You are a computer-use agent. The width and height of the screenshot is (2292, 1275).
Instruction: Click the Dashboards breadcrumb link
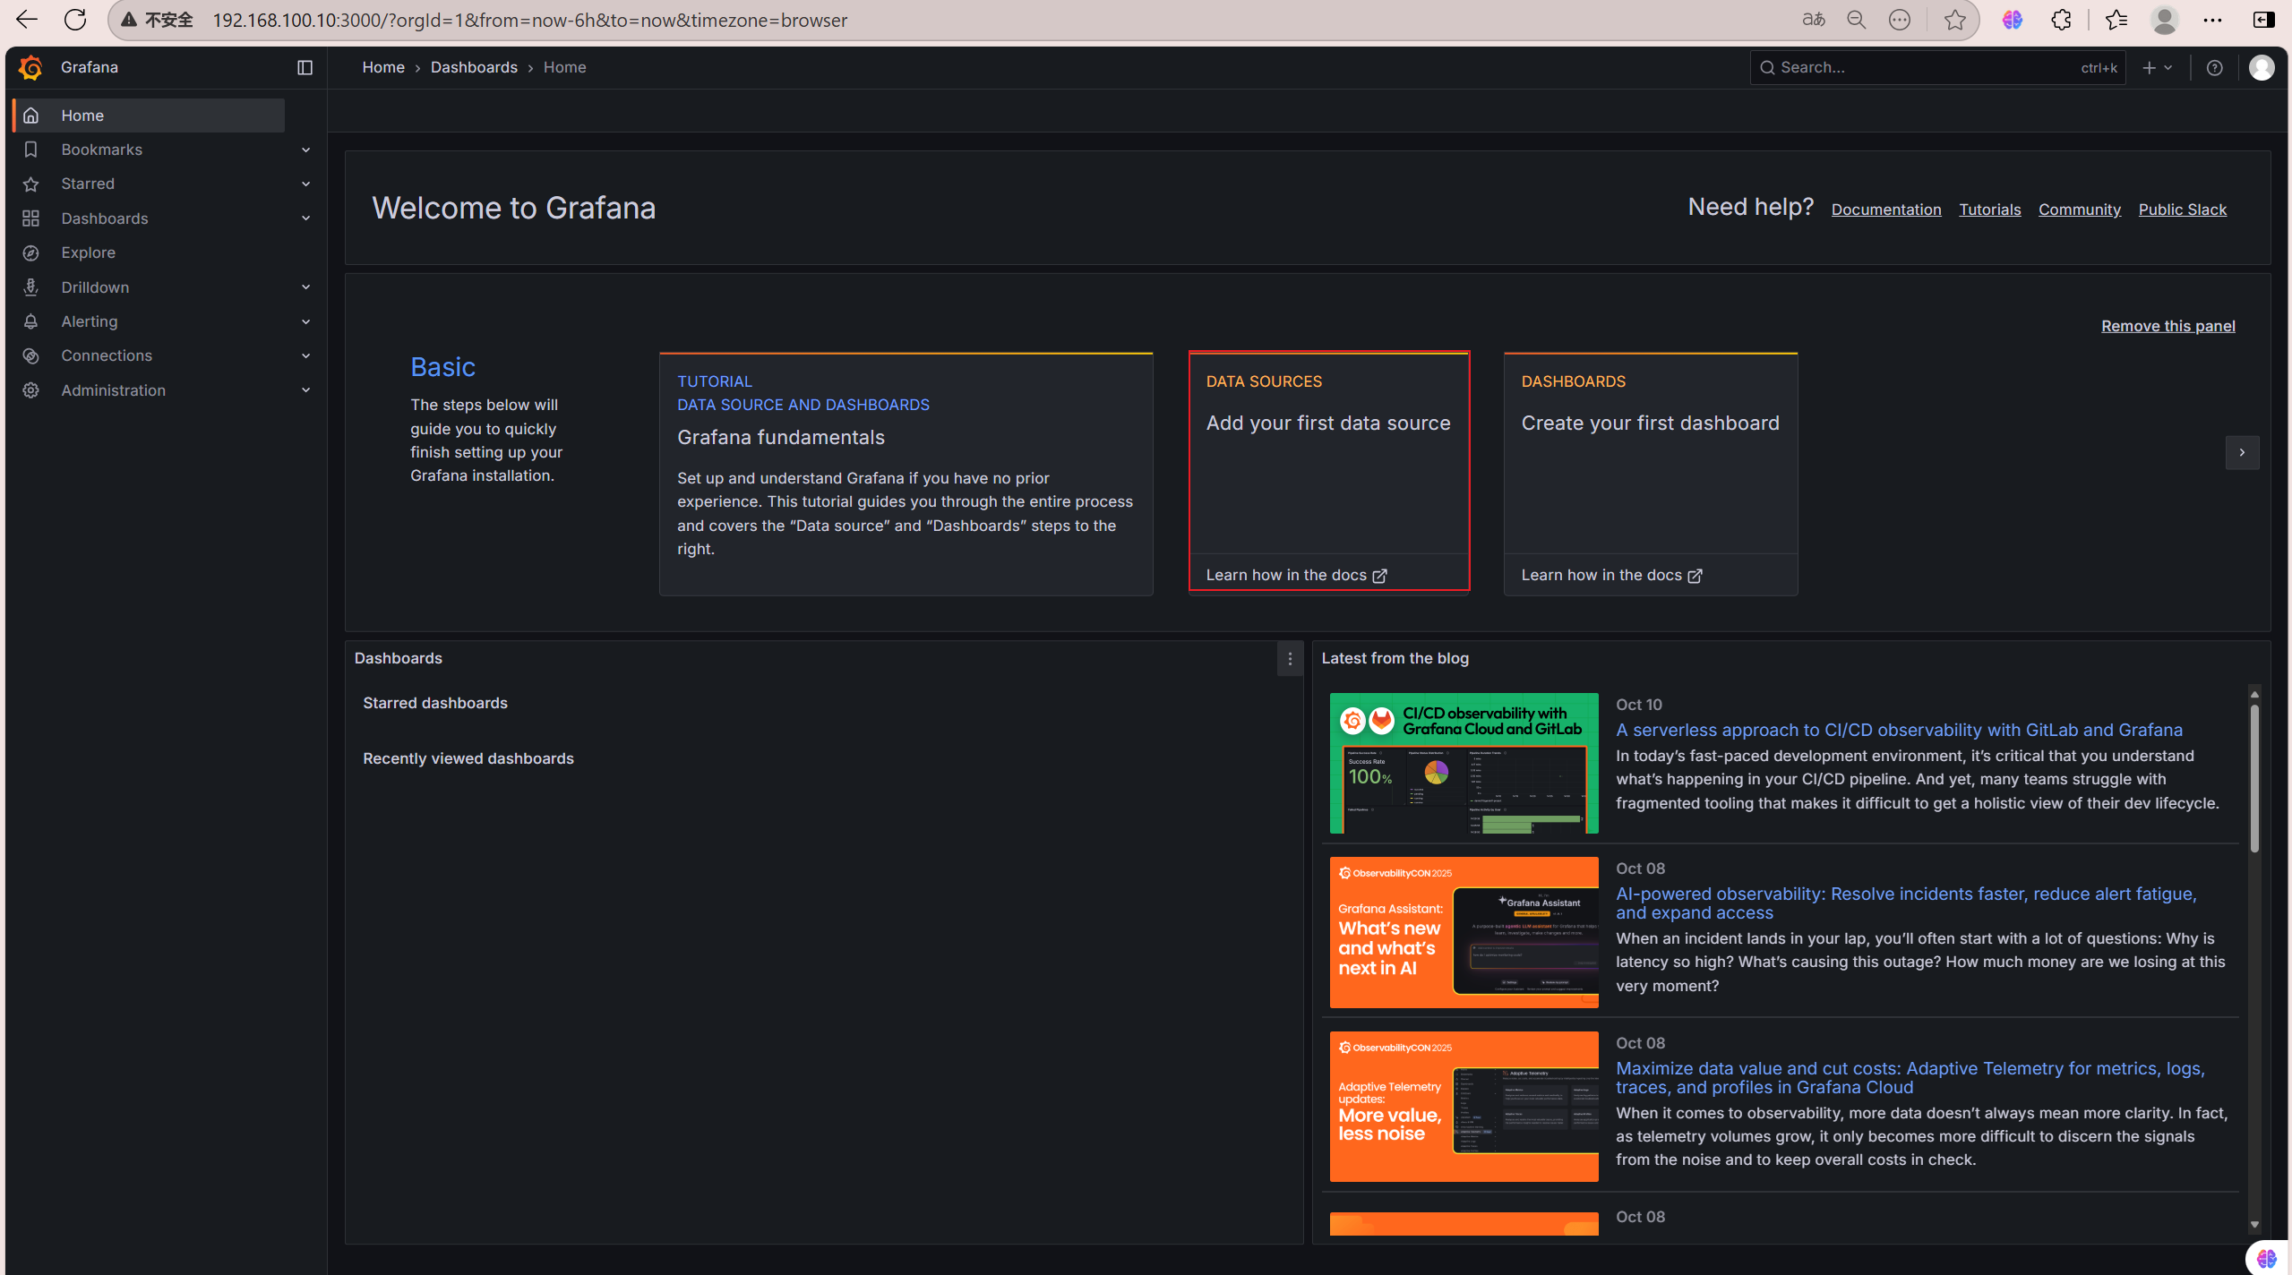point(474,67)
